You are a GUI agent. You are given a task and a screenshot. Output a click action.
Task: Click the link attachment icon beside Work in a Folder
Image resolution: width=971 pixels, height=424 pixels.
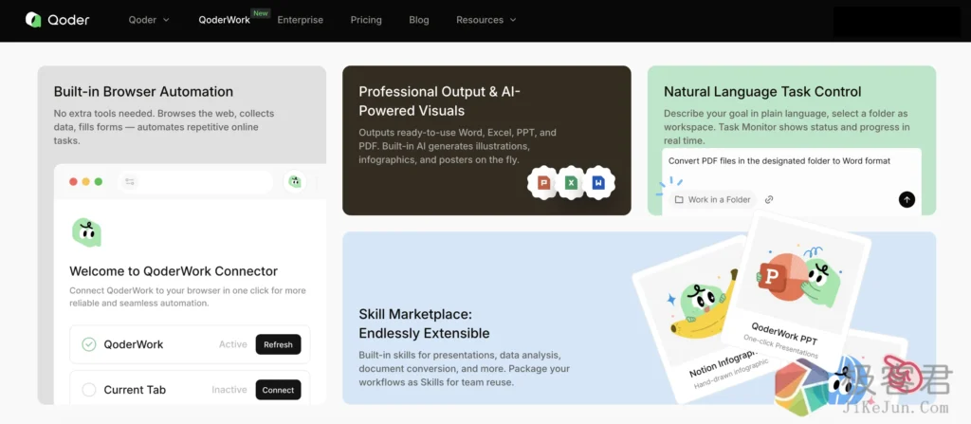click(x=769, y=199)
